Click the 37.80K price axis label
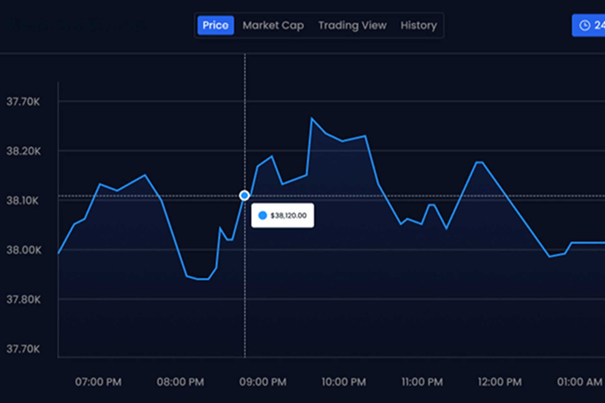605x403 pixels. click(x=24, y=299)
